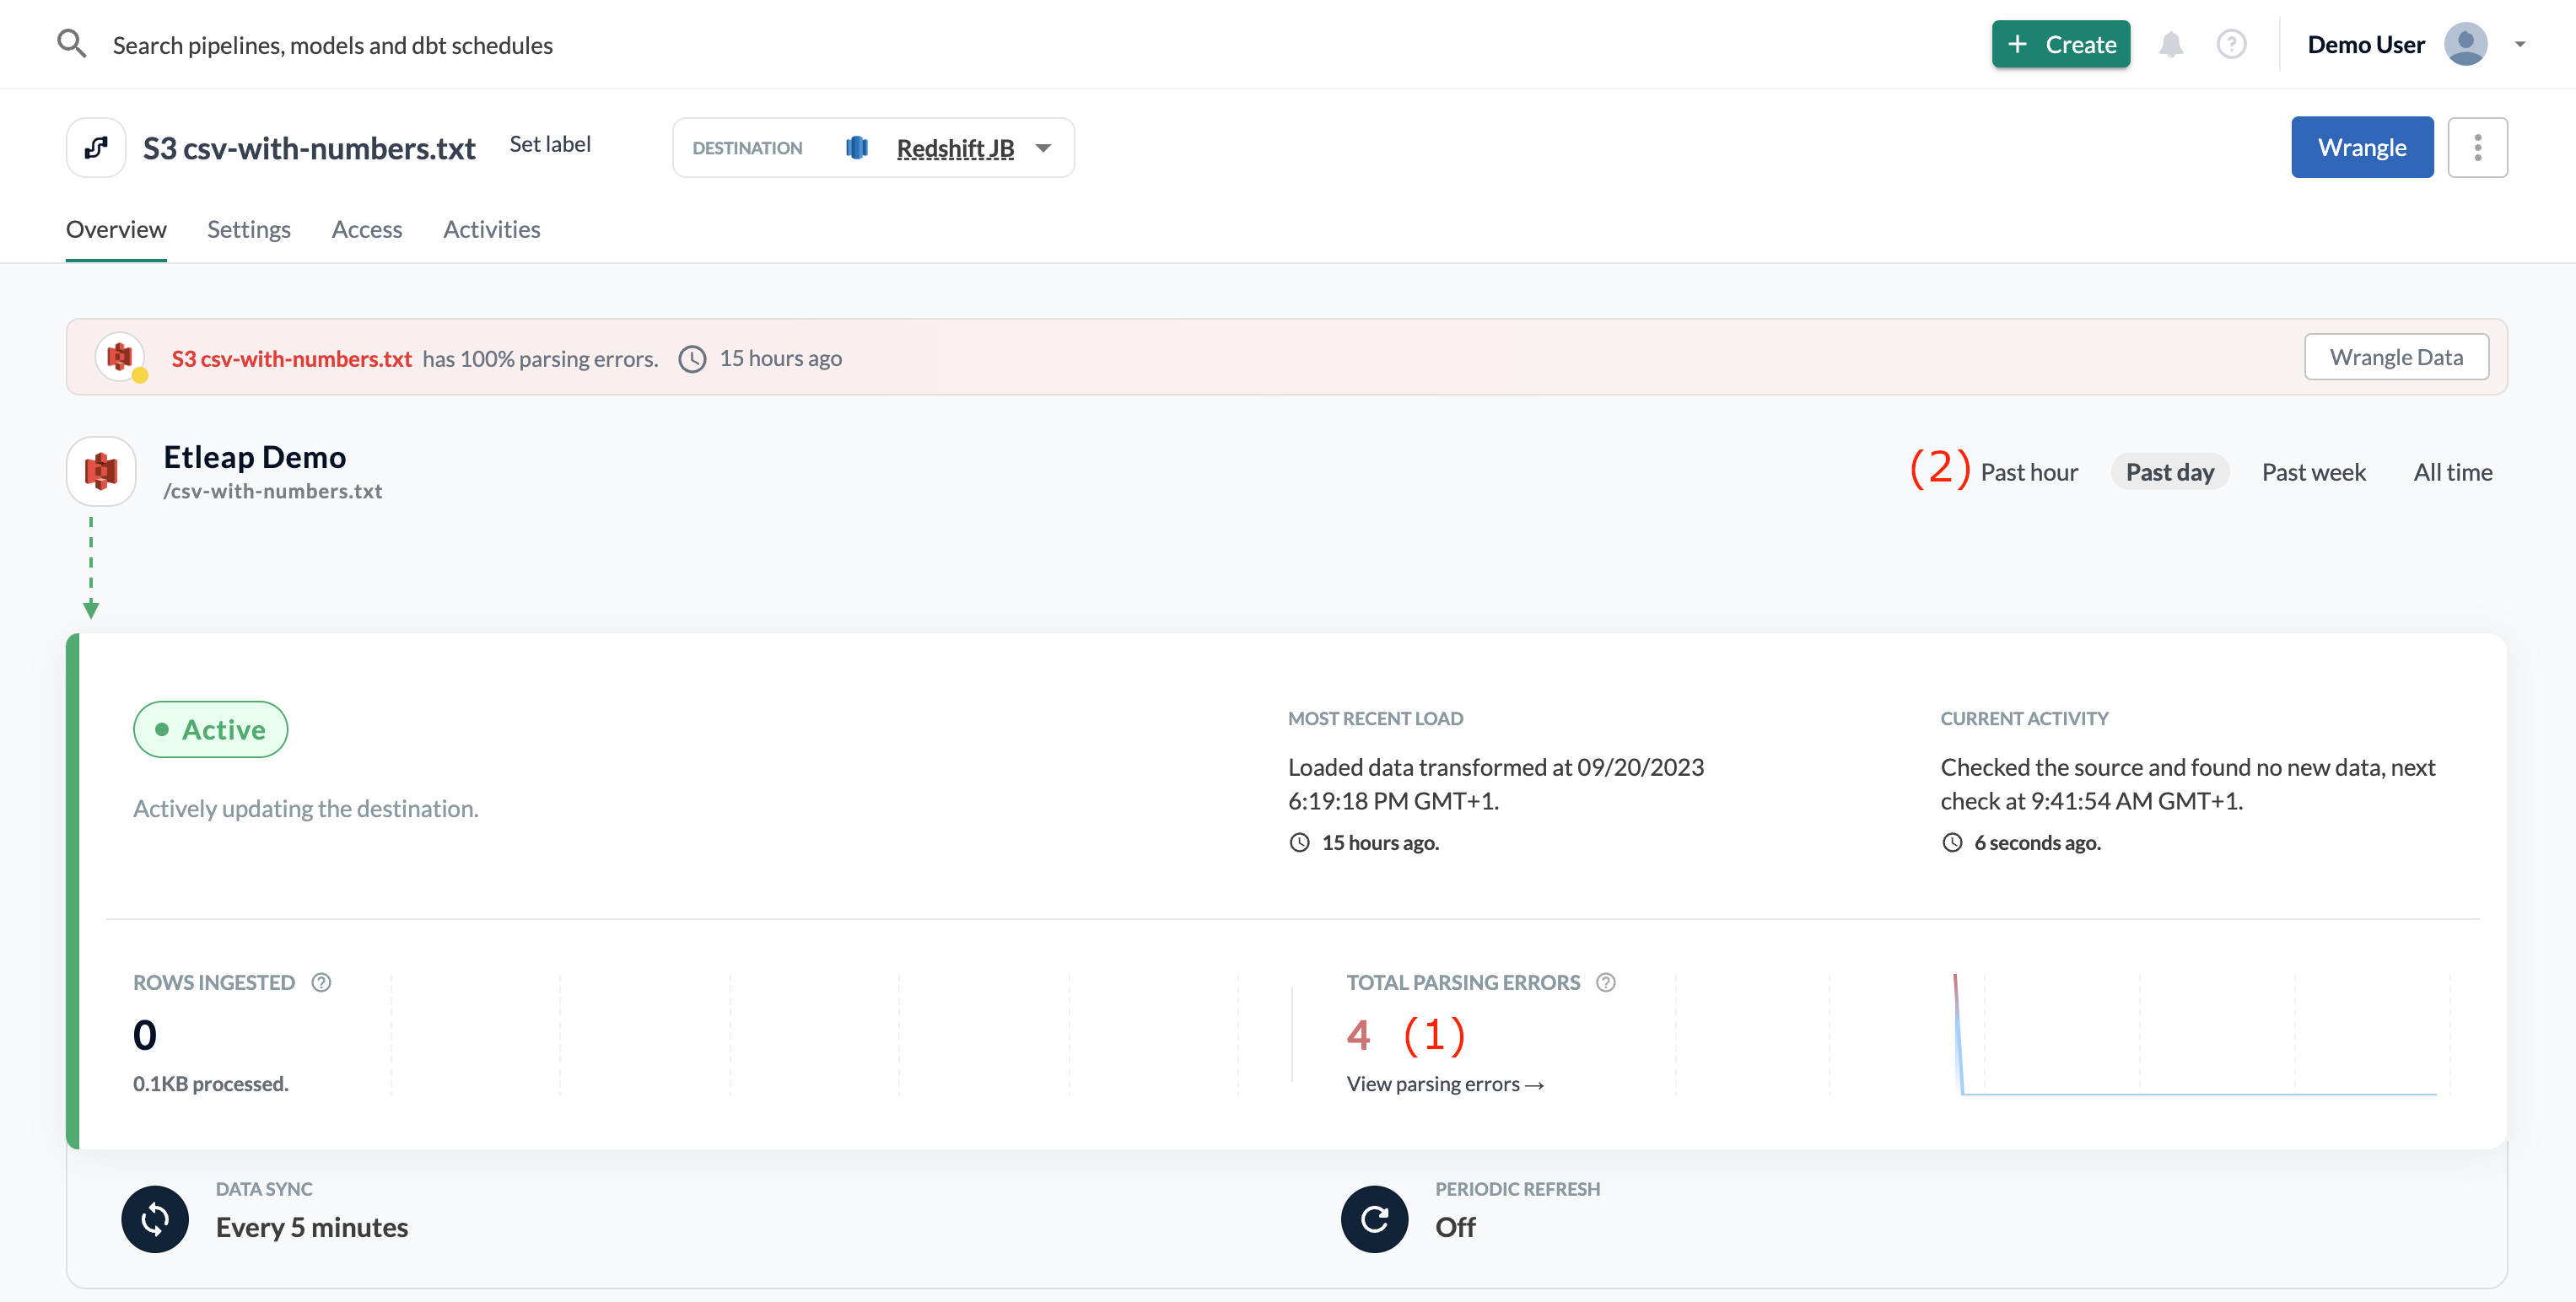Switch to the Settings tab
The width and height of the screenshot is (2576, 1302).
click(248, 229)
